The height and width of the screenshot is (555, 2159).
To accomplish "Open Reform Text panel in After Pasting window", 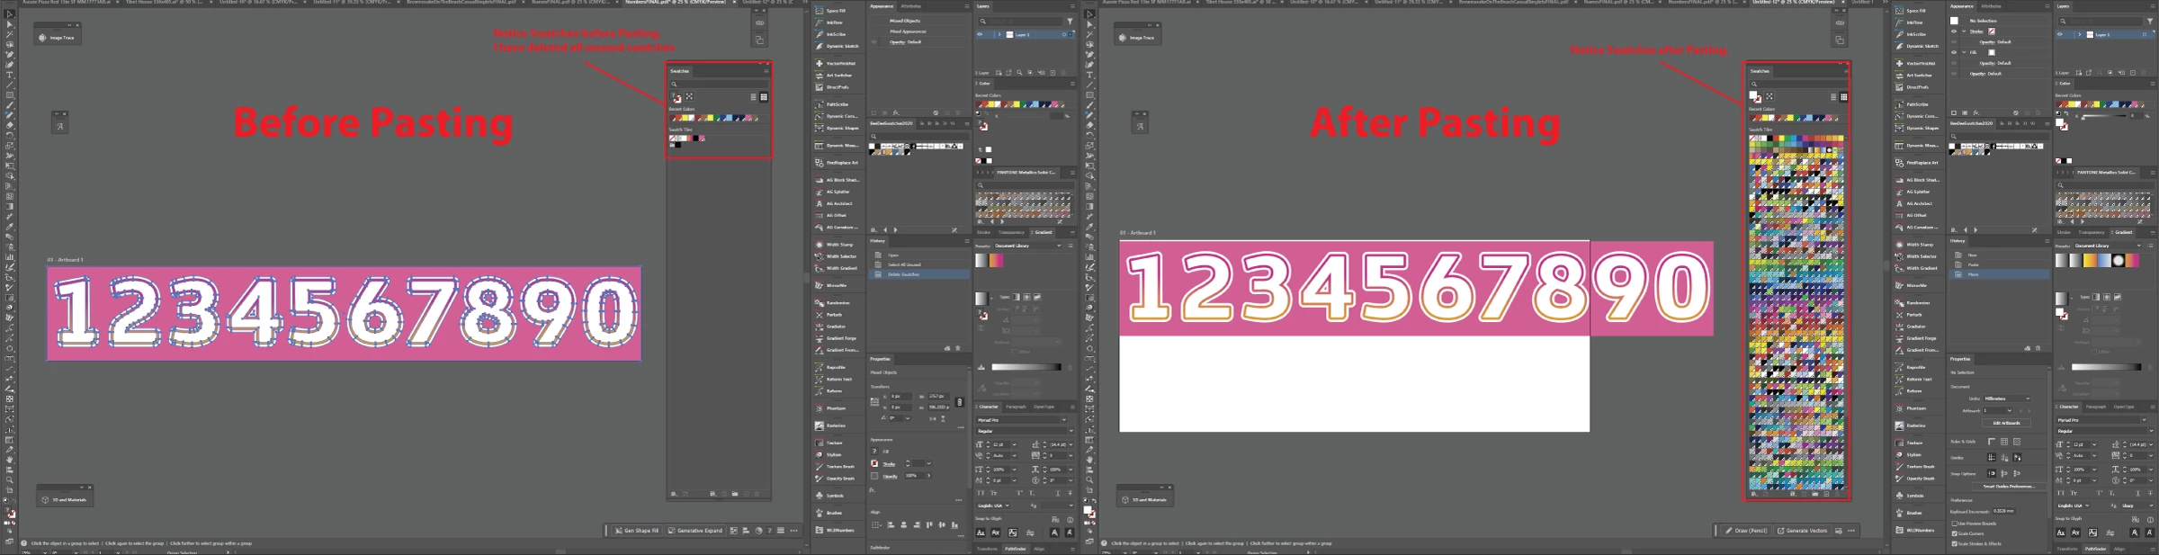I will pos(1914,379).
